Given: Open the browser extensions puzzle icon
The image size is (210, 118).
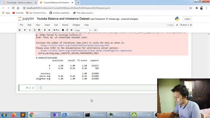Looking at the screenshot, I should [197, 8].
